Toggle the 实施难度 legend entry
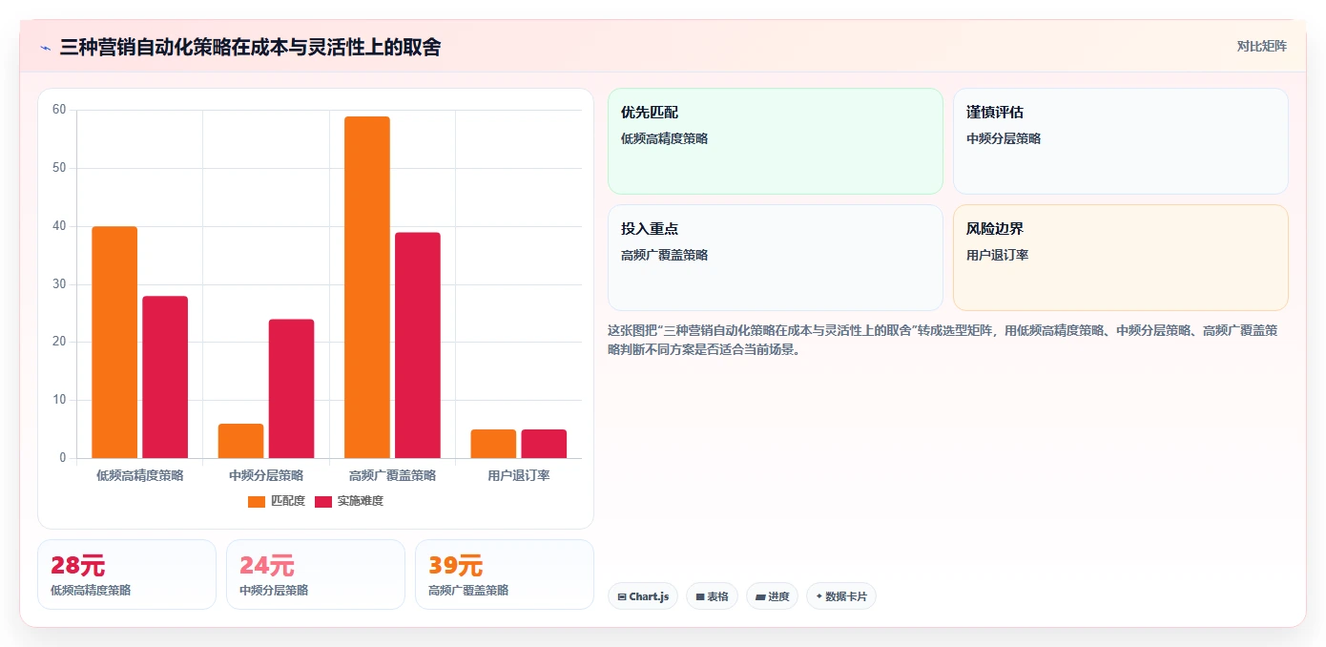The width and height of the screenshot is (1326, 647). [349, 501]
